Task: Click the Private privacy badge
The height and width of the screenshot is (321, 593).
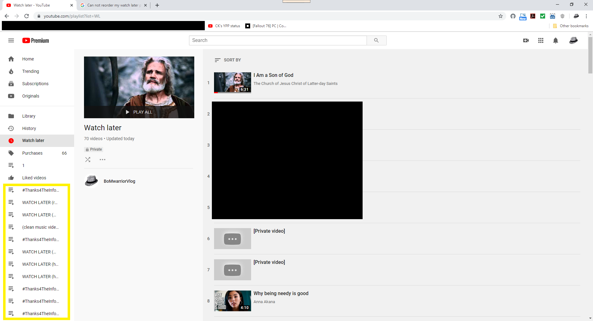Action: pos(94,149)
